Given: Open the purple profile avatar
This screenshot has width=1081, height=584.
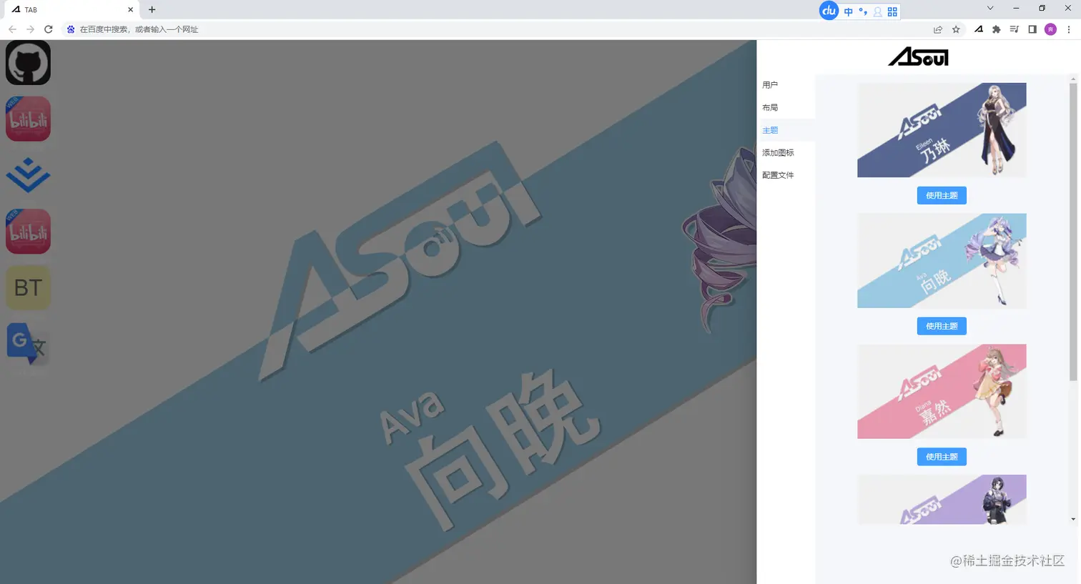Looking at the screenshot, I should 1050,29.
